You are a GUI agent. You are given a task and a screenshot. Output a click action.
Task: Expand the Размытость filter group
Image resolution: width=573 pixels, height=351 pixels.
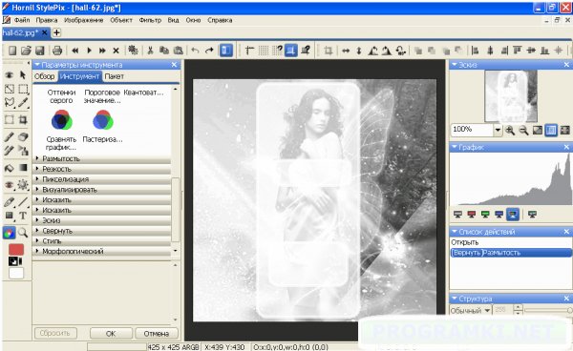click(x=101, y=158)
